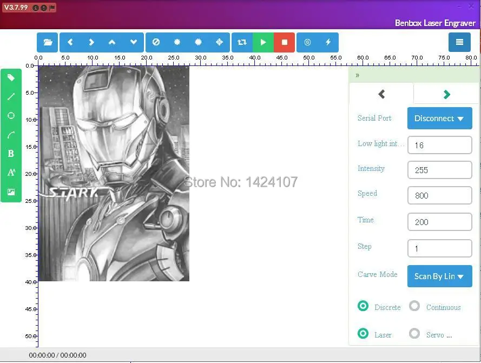Click the Carve Mode label
Viewport: 481px width, 363px height.
pyautogui.click(x=377, y=274)
